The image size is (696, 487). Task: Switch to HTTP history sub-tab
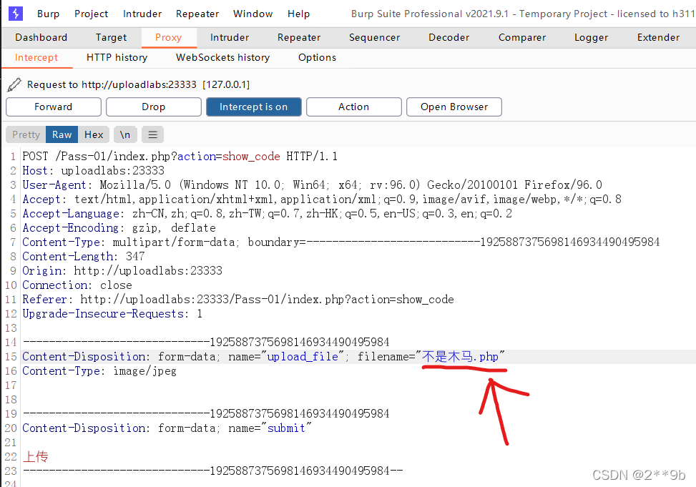pyautogui.click(x=117, y=57)
